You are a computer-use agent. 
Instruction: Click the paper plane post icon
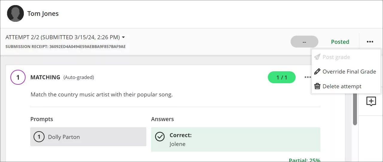317,57
